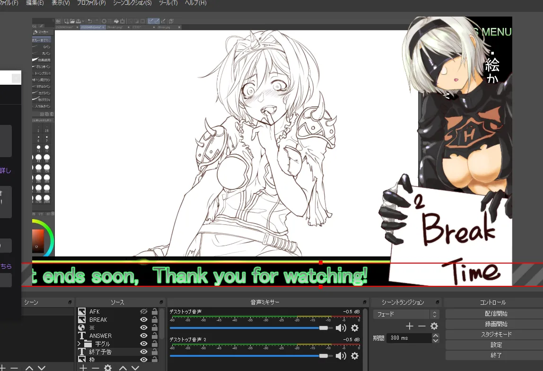Image resolution: width=543 pixels, height=371 pixels.
Task: Click the 配信開始 button
Action: tap(496, 313)
